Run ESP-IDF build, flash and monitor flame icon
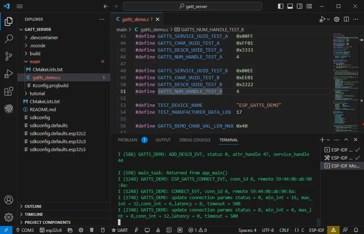The image size is (364, 234). 158,230
